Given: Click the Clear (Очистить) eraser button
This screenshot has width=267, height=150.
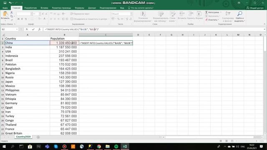Looking at the screenshot, I should point(212,20).
